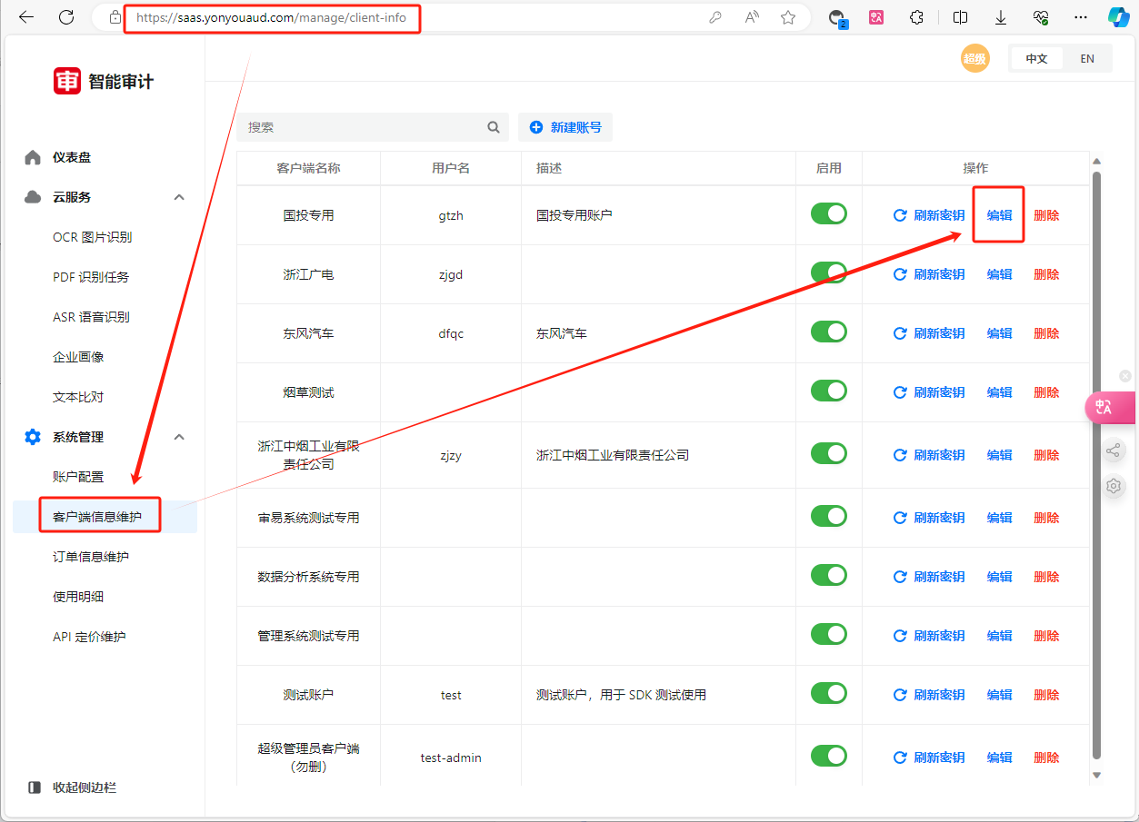The image size is (1139, 822).
Task: Click the gear icon beside 系统管理
Action: [x=32, y=436]
